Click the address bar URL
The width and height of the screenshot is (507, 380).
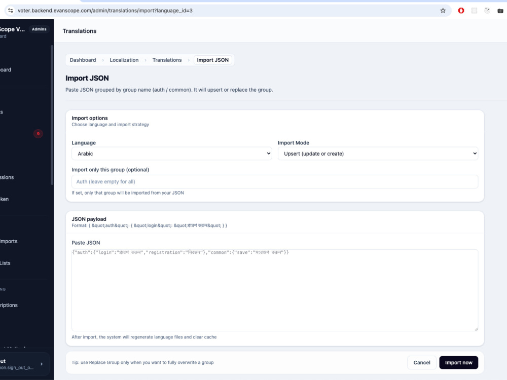(x=105, y=11)
